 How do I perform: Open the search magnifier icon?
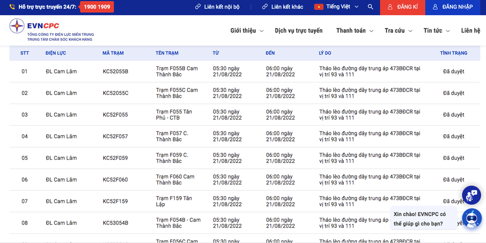tap(370, 7)
